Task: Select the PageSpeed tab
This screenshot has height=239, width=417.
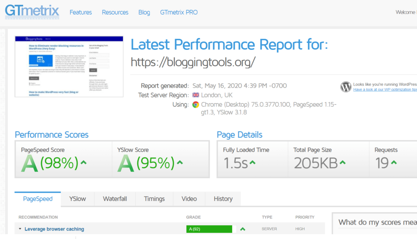Action: (x=38, y=199)
